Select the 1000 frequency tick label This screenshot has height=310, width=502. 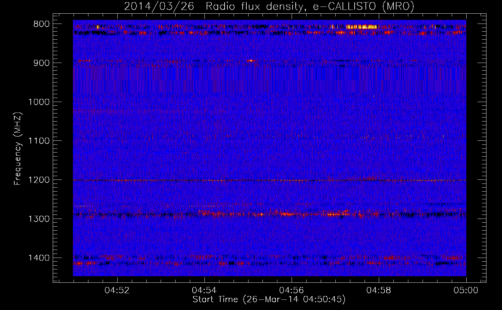tap(39, 102)
